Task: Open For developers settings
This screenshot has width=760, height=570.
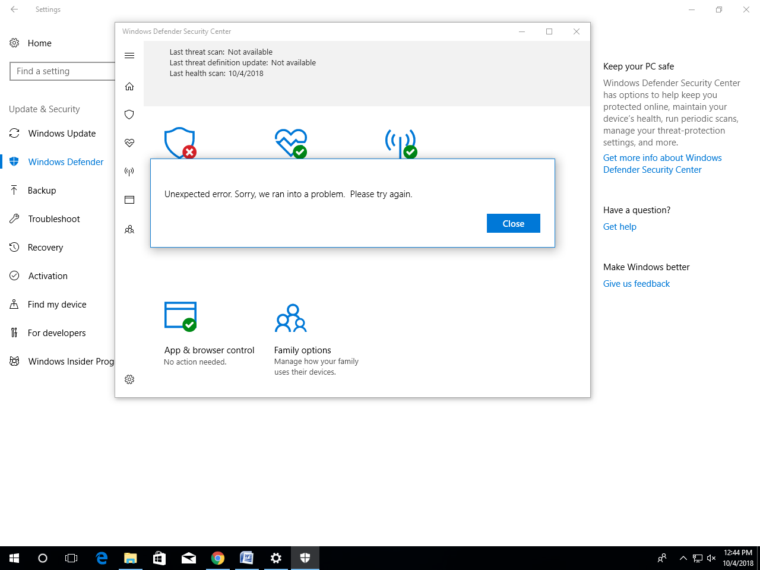Action: tap(57, 333)
